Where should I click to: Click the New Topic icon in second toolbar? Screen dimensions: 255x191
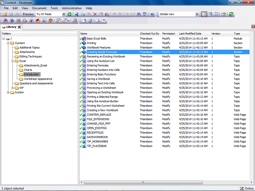[x=18, y=21]
